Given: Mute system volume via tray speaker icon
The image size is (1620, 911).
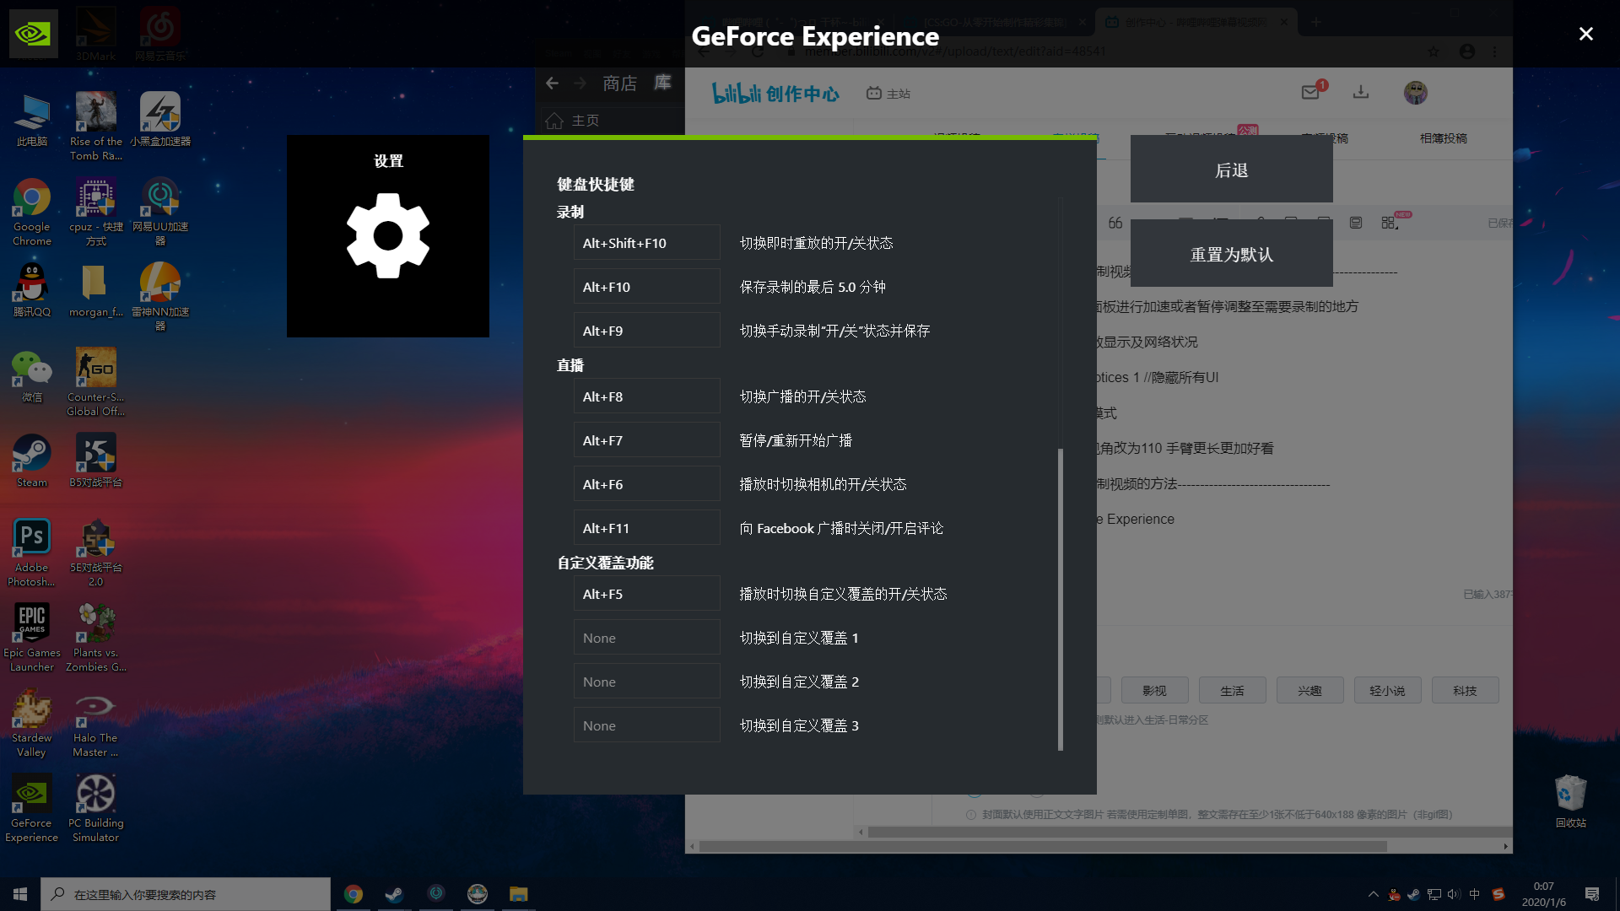Looking at the screenshot, I should 1453,894.
